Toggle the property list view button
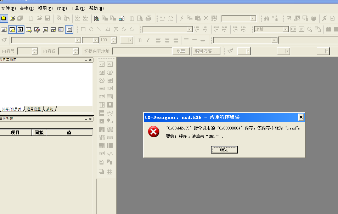Image resolution: width=338 pixels, height=214 pixels. (x=20, y=29)
